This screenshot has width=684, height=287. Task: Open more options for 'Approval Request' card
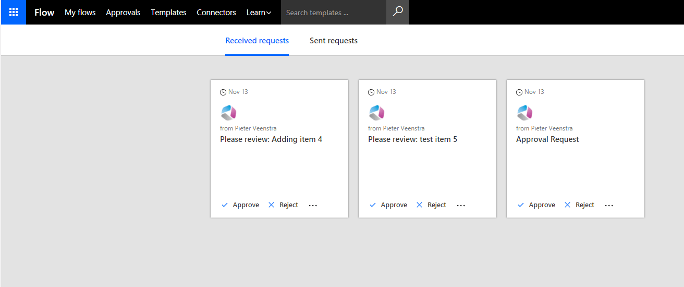pyautogui.click(x=609, y=206)
